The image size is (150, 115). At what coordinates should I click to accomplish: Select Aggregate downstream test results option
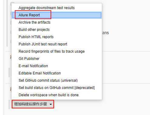point(57,8)
